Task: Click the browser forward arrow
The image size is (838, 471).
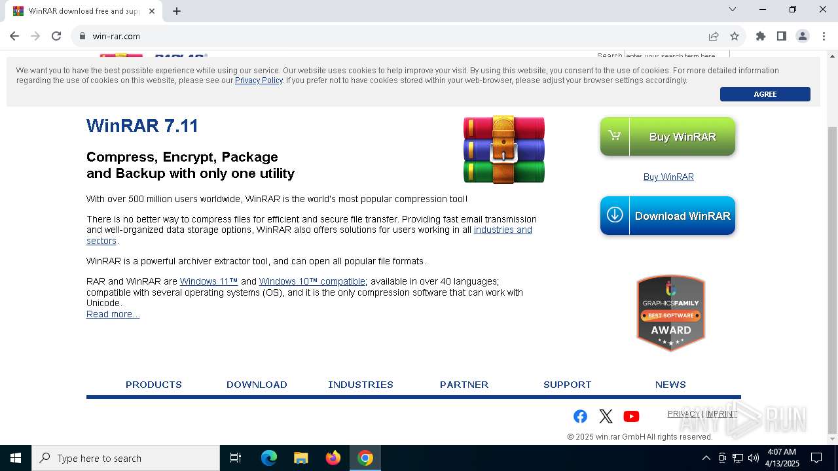Action: coord(35,36)
